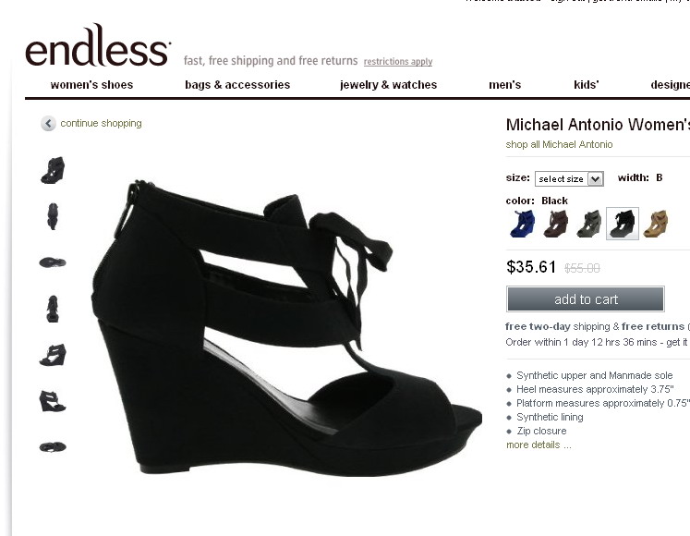Open the shop all Michael Antonio link
690x536 pixels.
pyautogui.click(x=559, y=144)
